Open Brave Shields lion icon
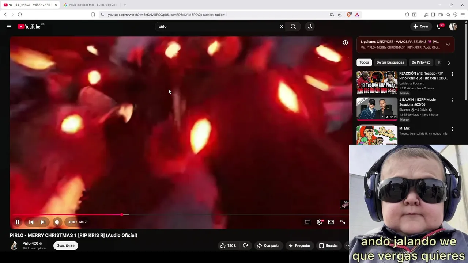Image resolution: width=468 pixels, height=263 pixels. [349, 15]
